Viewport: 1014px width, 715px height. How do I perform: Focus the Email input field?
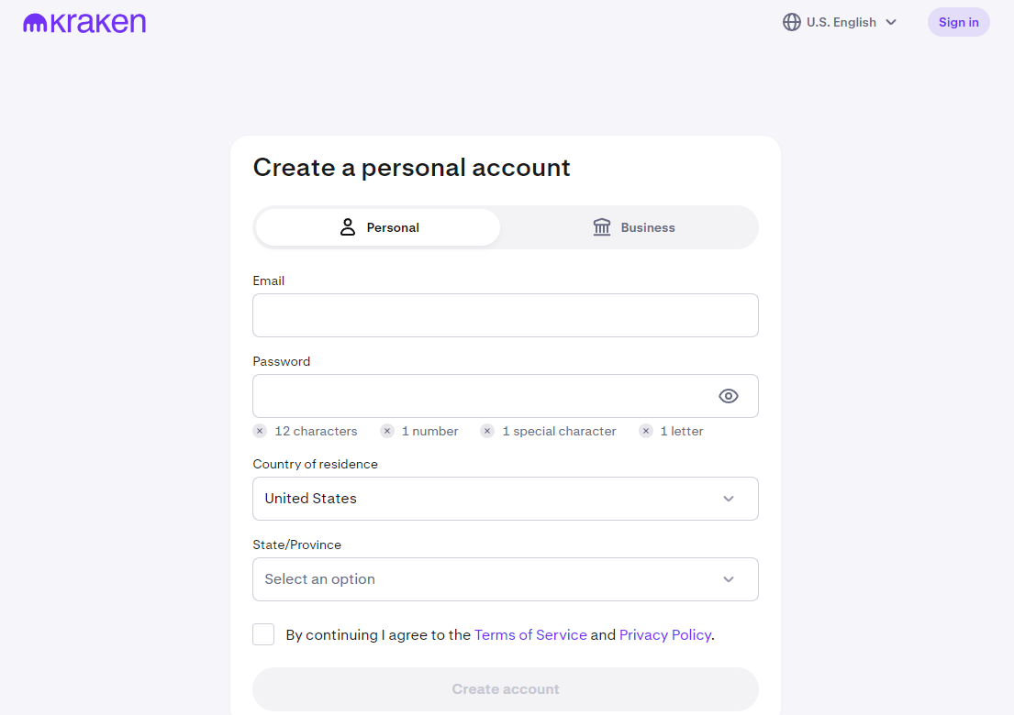coord(506,315)
